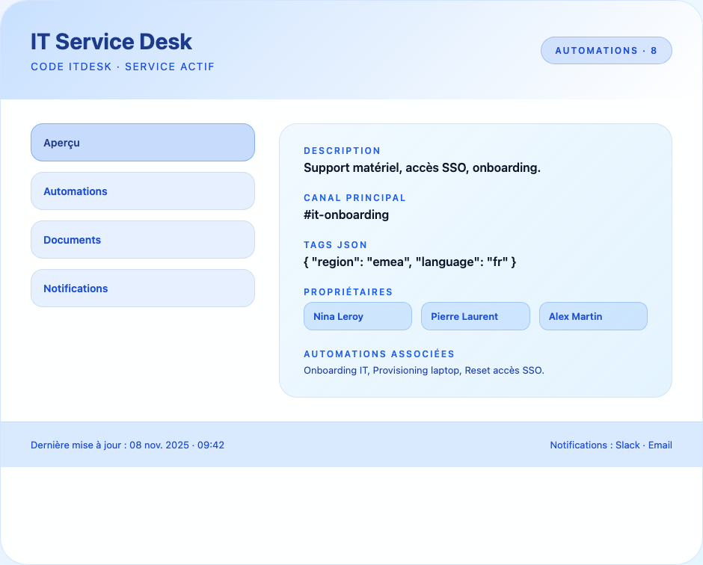Open the Documents section
Screen dimensions: 703x565
[142, 239]
